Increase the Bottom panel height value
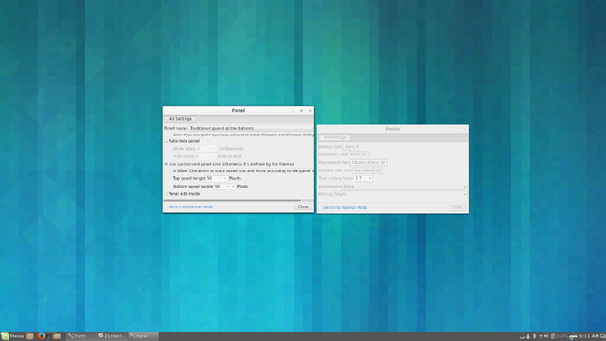Image resolution: width=606 pixels, height=341 pixels. 233,187
